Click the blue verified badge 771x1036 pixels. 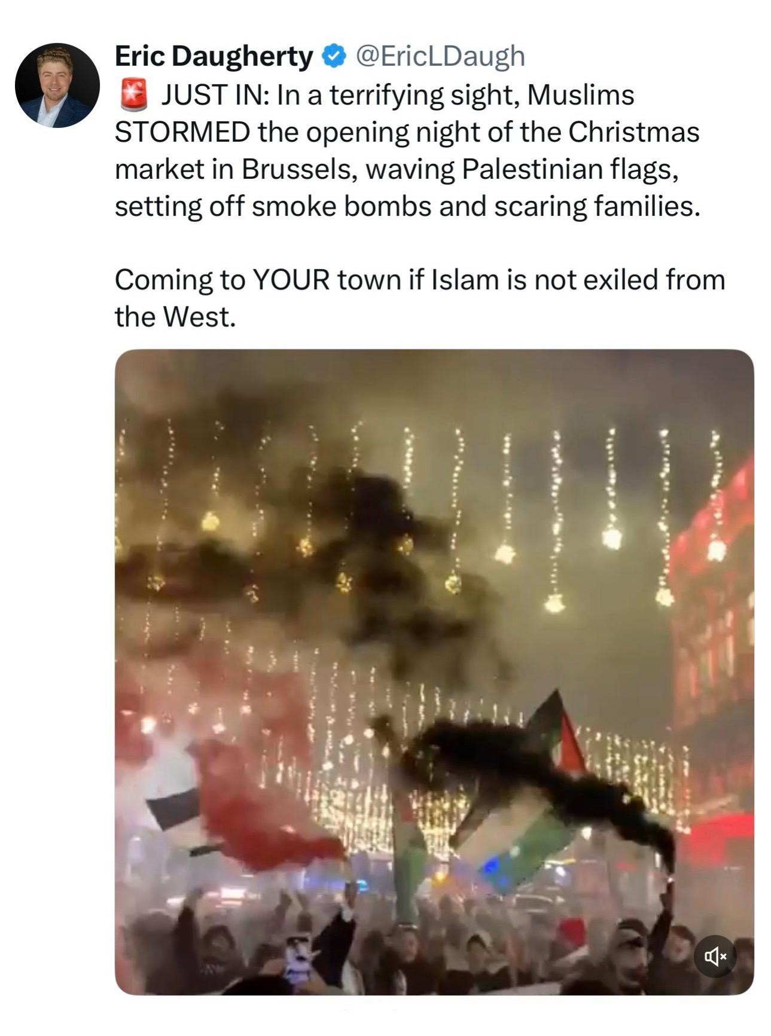[x=334, y=57]
